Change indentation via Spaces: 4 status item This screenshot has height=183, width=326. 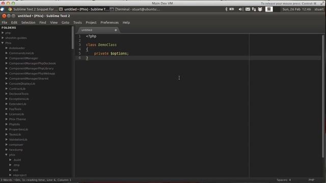284,180
